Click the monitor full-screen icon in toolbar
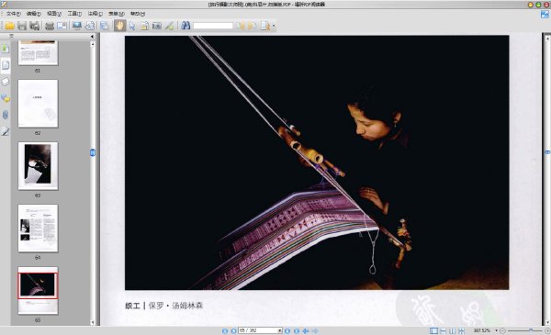551x335 pixels. [x=77, y=26]
